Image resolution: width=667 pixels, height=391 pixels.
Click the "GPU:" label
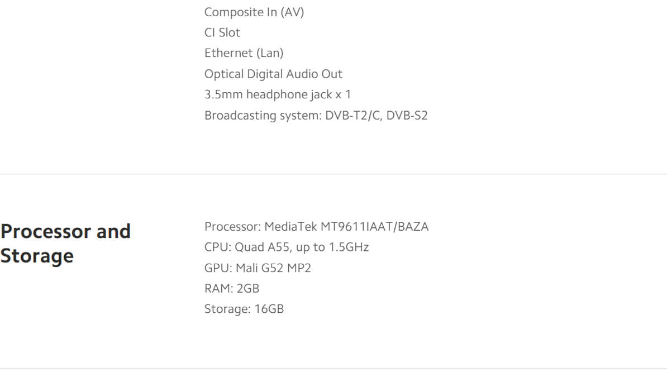tap(218, 268)
